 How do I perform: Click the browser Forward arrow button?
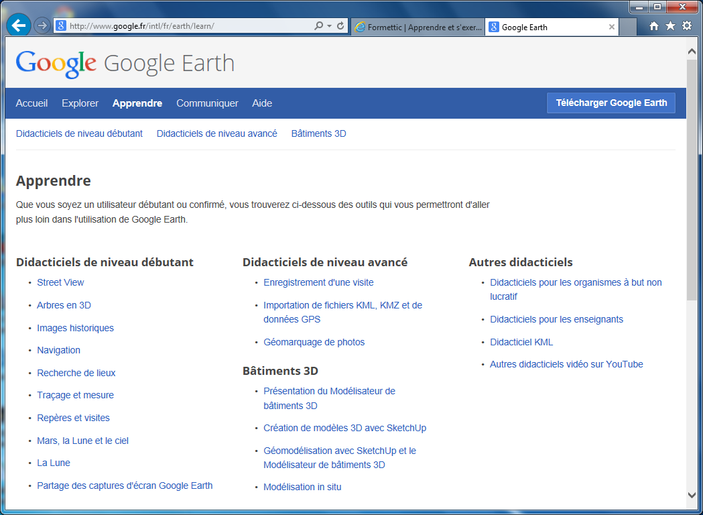[42, 26]
